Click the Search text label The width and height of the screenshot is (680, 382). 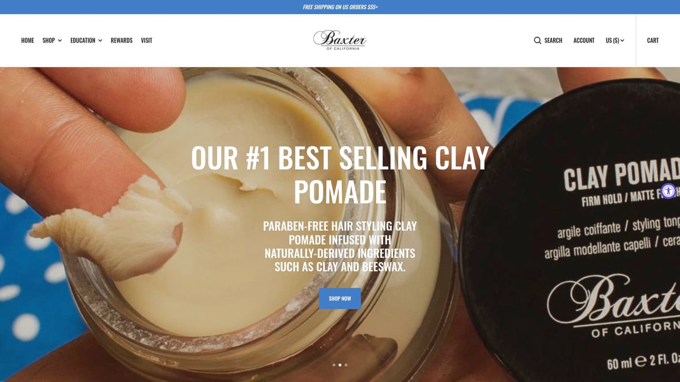(553, 40)
